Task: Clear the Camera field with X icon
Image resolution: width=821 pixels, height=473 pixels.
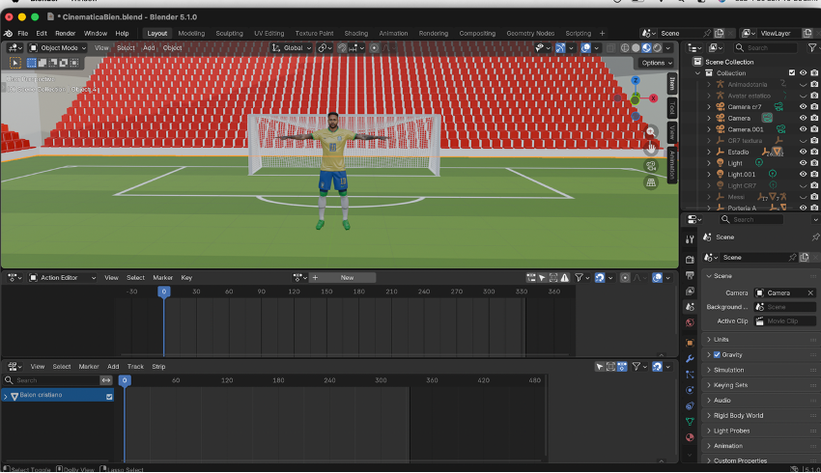Action: pyautogui.click(x=809, y=292)
